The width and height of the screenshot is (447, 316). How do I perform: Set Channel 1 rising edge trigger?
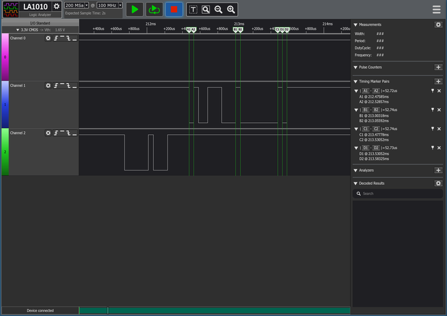pos(56,85)
